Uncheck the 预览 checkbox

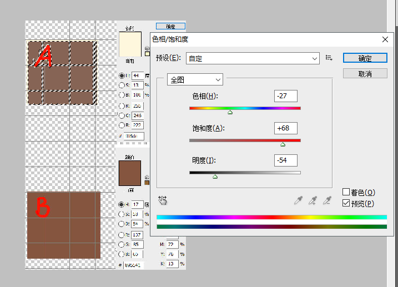coord(346,203)
